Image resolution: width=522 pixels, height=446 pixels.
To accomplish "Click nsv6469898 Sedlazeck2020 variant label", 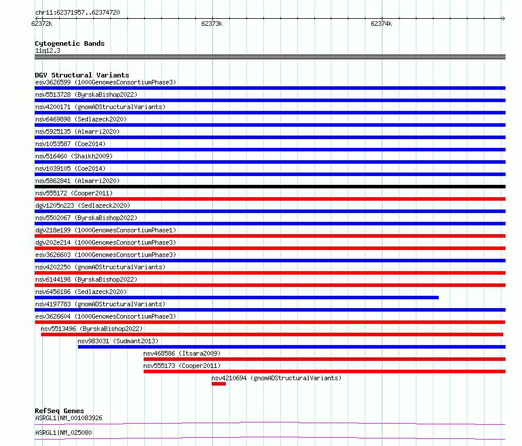I will pyautogui.click(x=81, y=119).
